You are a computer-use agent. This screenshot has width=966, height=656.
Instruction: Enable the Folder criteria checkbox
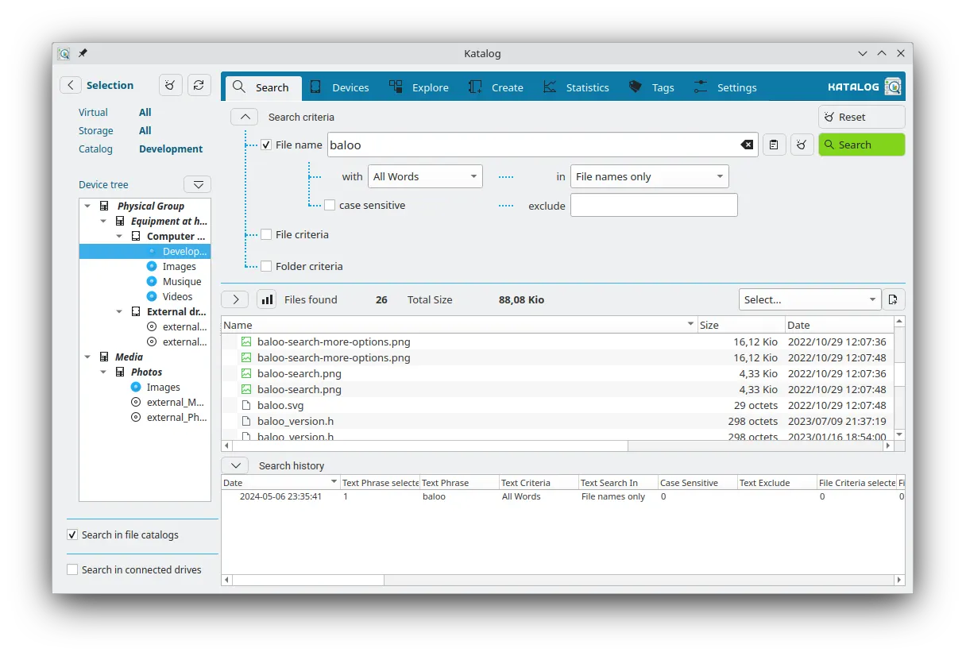[x=266, y=266]
